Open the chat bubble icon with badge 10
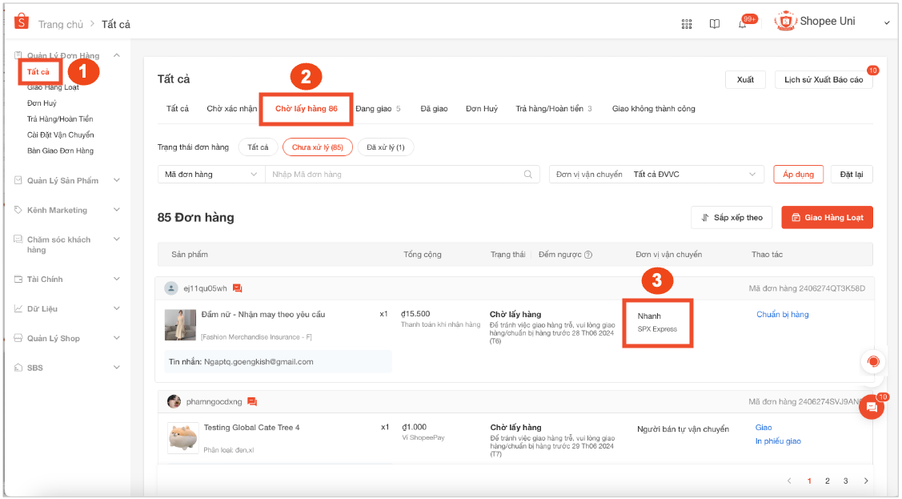 pos(872,407)
